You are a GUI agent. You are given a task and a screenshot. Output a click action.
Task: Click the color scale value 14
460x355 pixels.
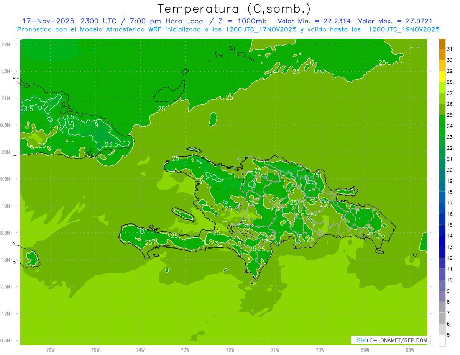tap(450, 236)
